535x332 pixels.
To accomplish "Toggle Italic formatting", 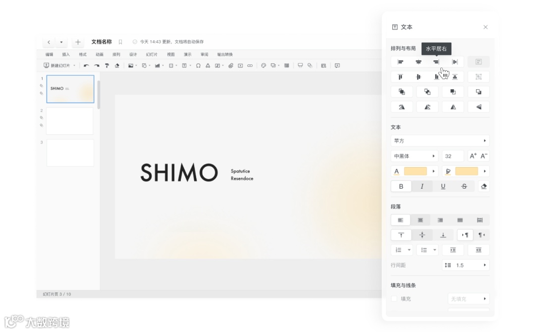I will point(422,186).
